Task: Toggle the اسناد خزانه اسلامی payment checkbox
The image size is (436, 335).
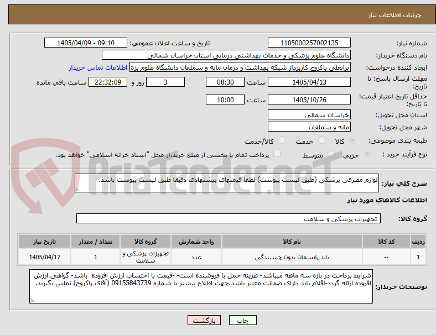Action: 277,154
